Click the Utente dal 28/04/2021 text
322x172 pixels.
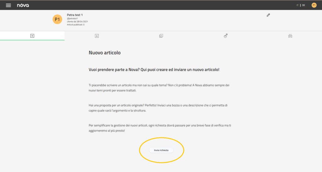(x=77, y=22)
